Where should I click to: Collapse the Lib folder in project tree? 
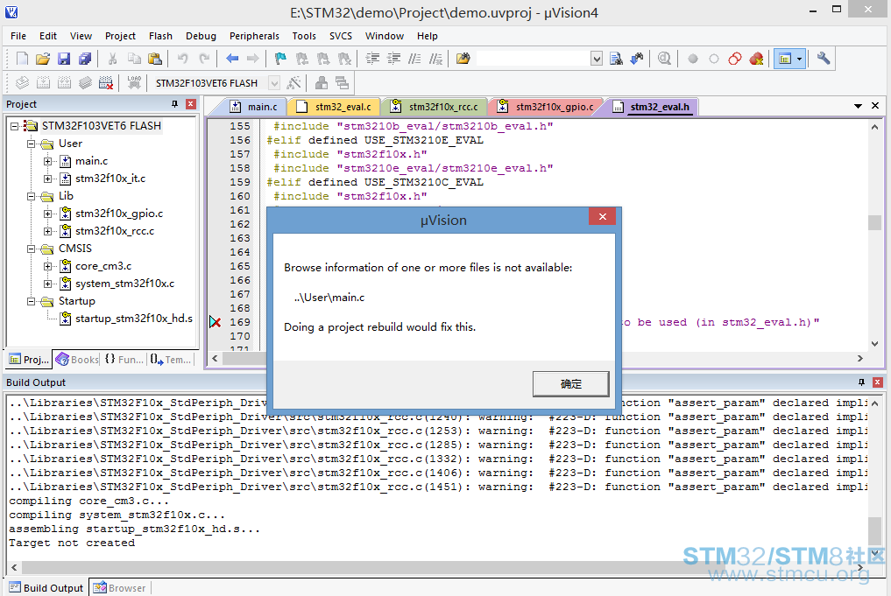tap(32, 196)
